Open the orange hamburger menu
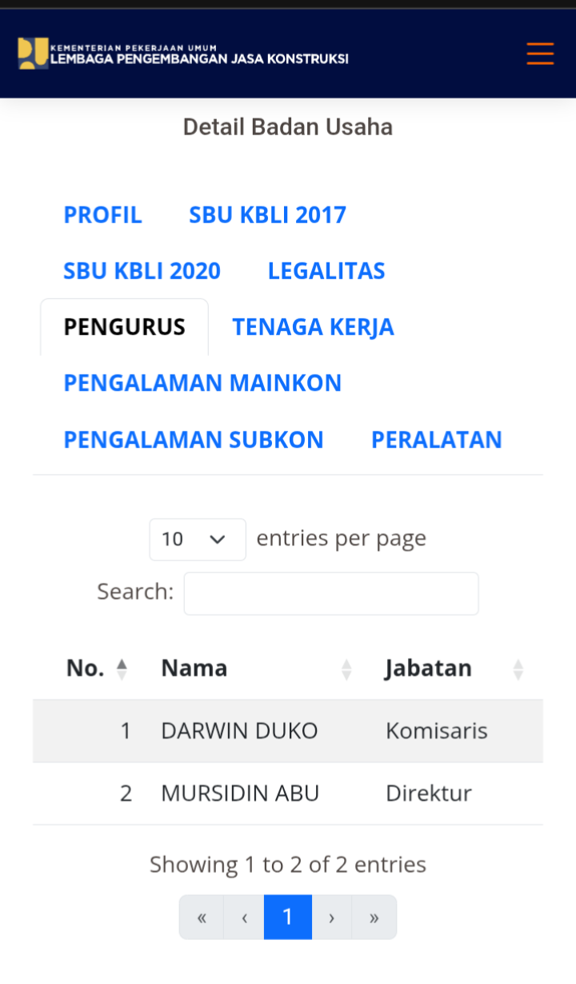The height and width of the screenshot is (984, 576). point(540,53)
